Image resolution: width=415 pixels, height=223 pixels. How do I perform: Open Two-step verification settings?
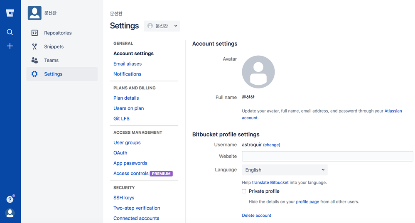tap(137, 208)
